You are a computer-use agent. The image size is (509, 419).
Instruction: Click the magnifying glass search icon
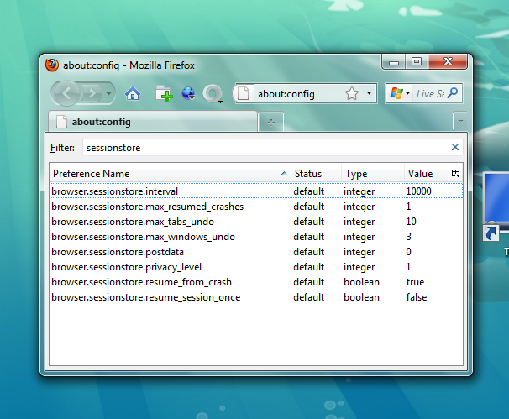[453, 93]
